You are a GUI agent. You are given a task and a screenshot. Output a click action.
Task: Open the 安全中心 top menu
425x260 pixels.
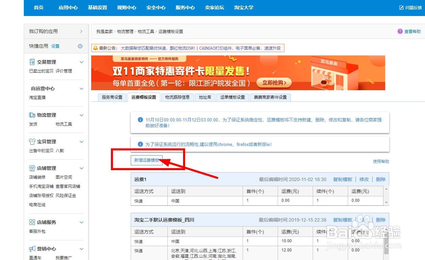(x=156, y=7)
